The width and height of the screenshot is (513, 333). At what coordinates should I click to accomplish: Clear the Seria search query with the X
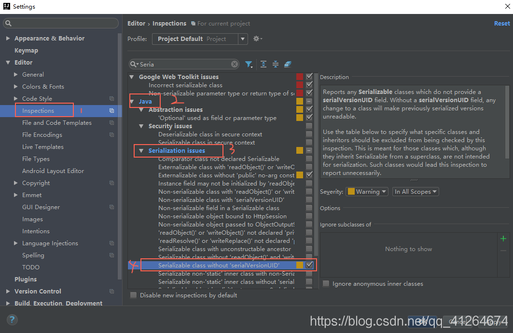[235, 64]
